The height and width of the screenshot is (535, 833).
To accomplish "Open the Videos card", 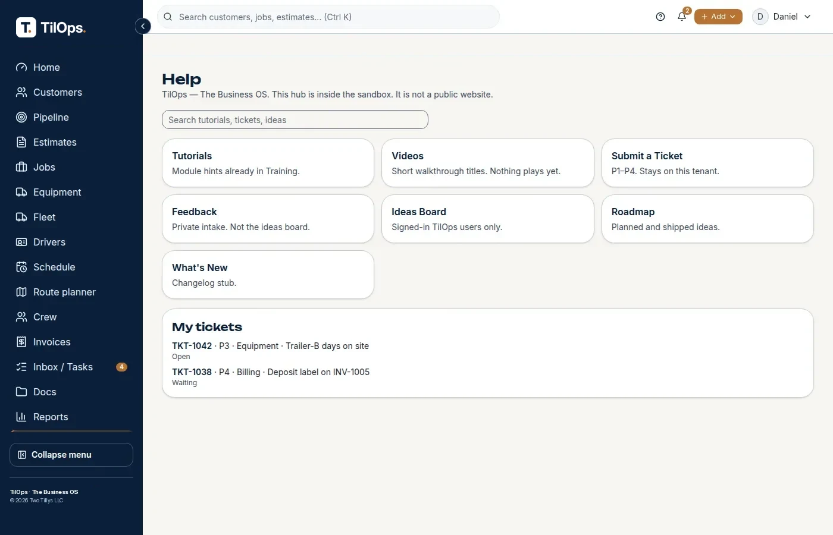I will click(x=488, y=163).
